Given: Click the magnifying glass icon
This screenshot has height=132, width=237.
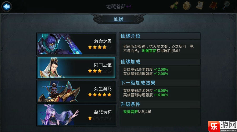Looking at the screenshot, I should (x=226, y=6).
